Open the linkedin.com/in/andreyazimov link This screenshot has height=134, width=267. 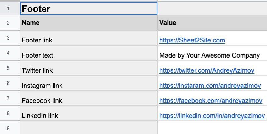212,116
